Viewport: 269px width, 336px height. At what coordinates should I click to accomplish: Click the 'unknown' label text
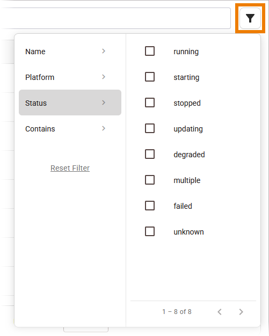coord(188,232)
